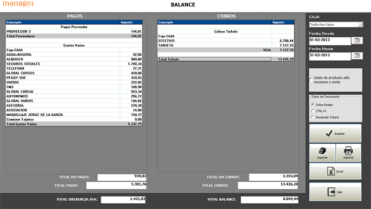Select the ALQUILER expense row
371x209 pixels.
[62, 59]
